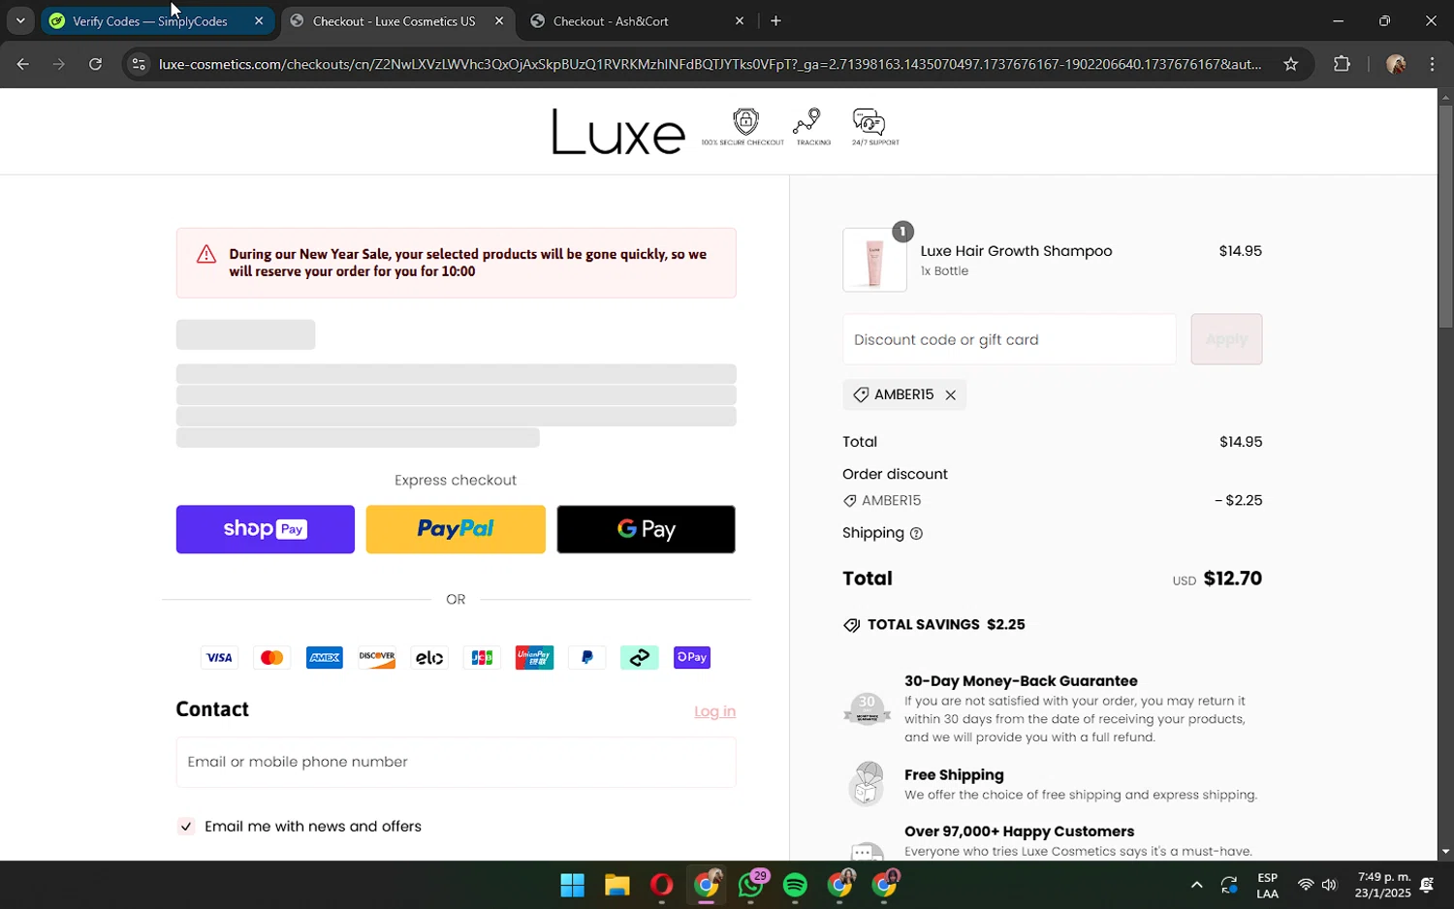View site information icon in address bar
The height and width of the screenshot is (909, 1454).
pyautogui.click(x=139, y=64)
